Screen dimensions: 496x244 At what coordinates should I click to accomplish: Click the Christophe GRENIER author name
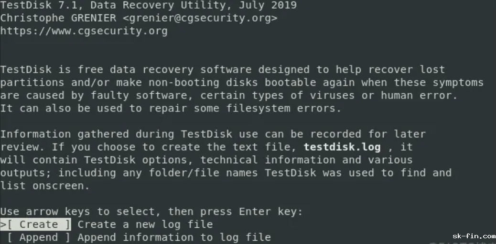57,19
